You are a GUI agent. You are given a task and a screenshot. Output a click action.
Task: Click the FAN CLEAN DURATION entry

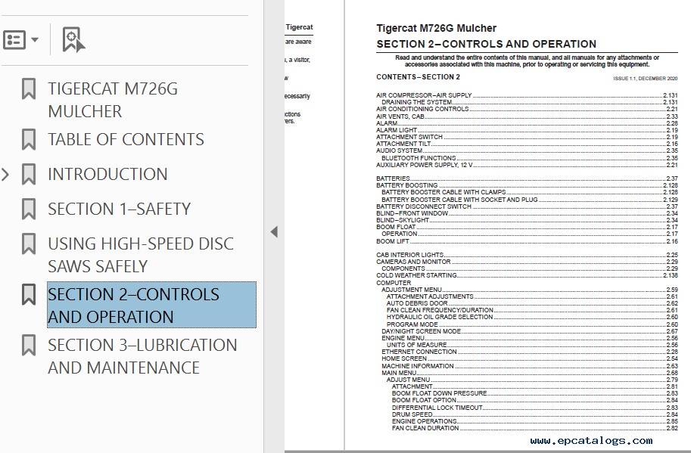pyautogui.click(x=535, y=428)
